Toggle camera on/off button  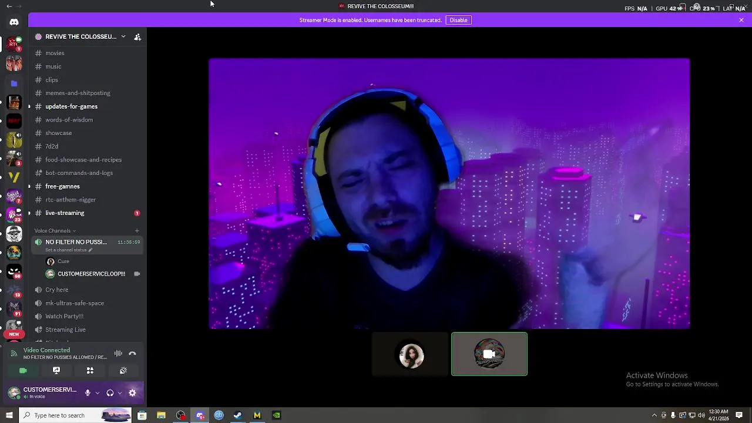tap(23, 371)
